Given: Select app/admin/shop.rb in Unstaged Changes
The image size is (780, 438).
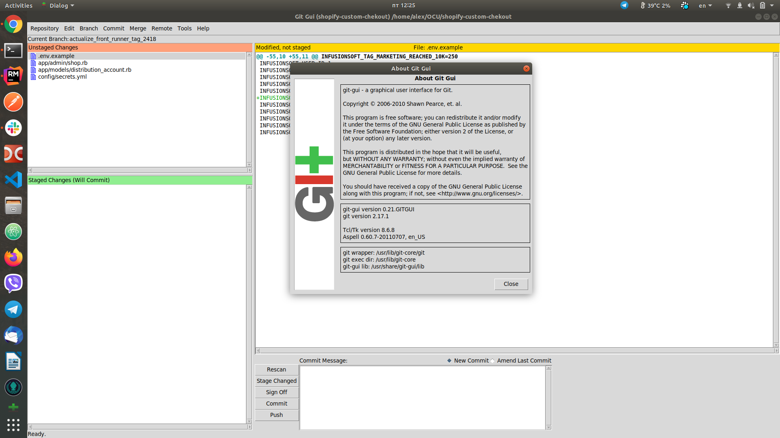Looking at the screenshot, I should point(63,63).
